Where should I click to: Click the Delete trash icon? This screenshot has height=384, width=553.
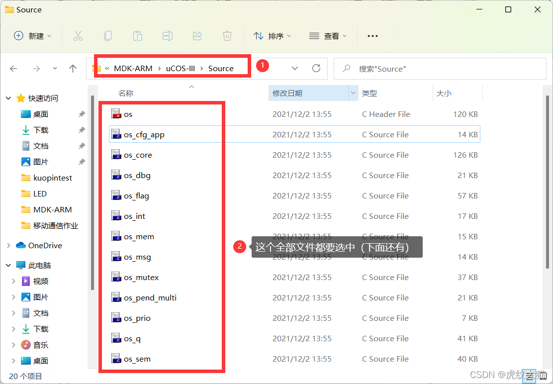(x=227, y=36)
